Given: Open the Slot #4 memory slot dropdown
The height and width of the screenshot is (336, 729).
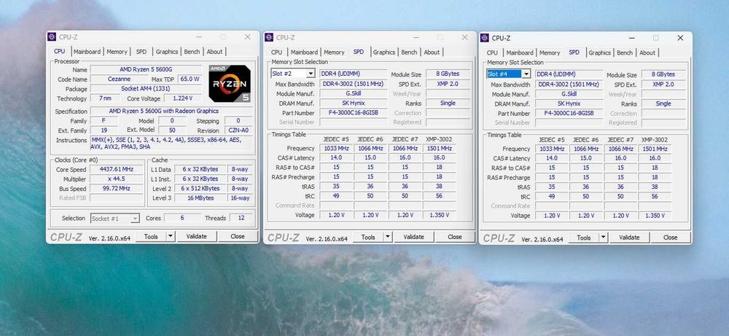Looking at the screenshot, I should [x=509, y=74].
